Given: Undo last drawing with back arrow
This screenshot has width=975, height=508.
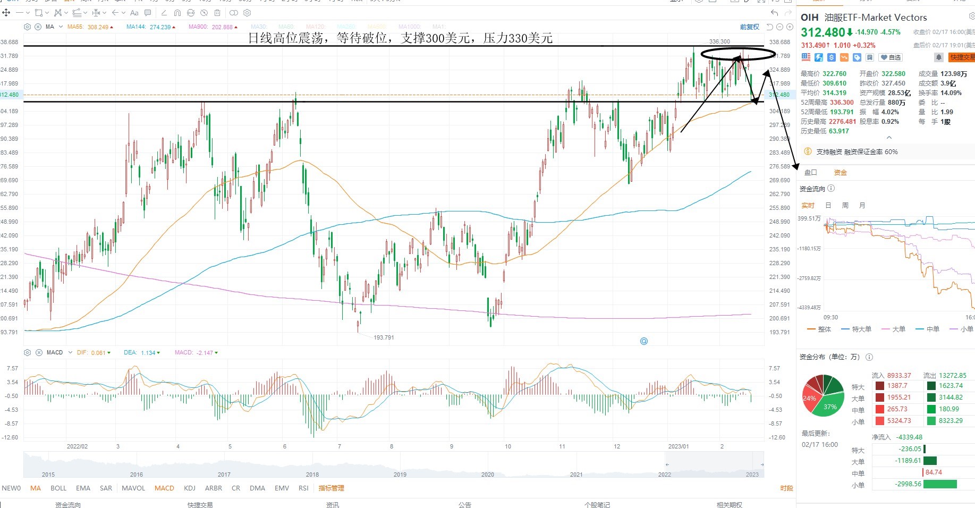Looking at the screenshot, I should click(x=774, y=12).
